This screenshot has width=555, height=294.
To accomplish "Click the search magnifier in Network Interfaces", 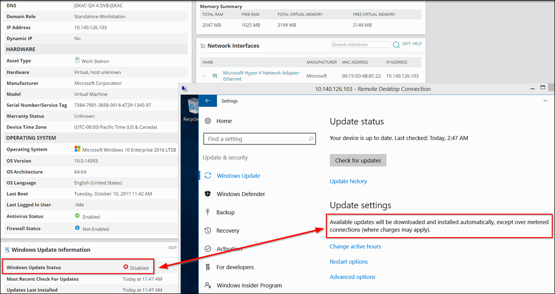I will click(x=396, y=44).
